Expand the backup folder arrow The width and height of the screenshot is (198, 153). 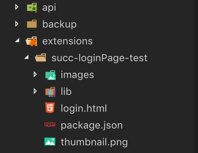(x=17, y=24)
